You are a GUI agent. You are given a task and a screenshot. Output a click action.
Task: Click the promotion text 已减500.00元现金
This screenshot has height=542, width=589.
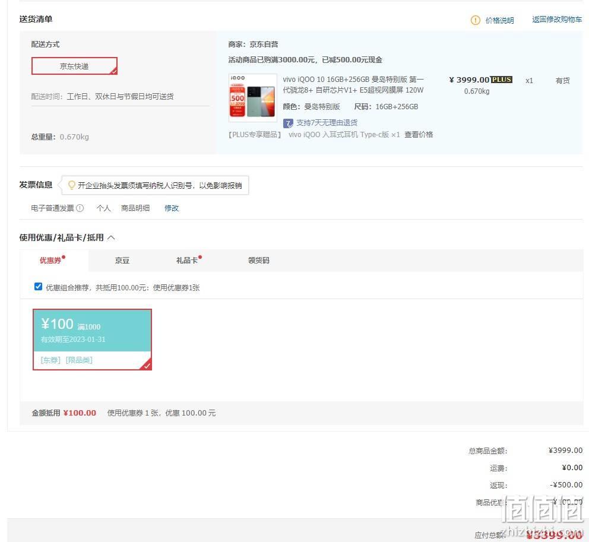point(352,60)
